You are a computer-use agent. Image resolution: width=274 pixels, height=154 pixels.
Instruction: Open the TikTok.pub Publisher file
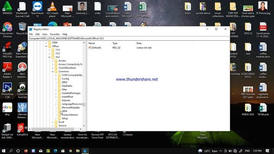coord(263,110)
